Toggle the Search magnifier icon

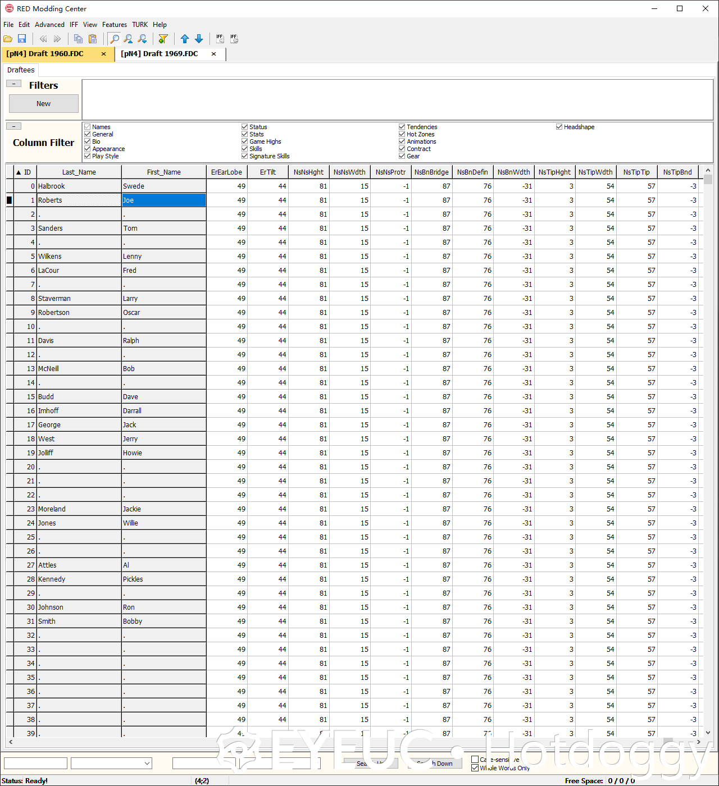pyautogui.click(x=115, y=39)
